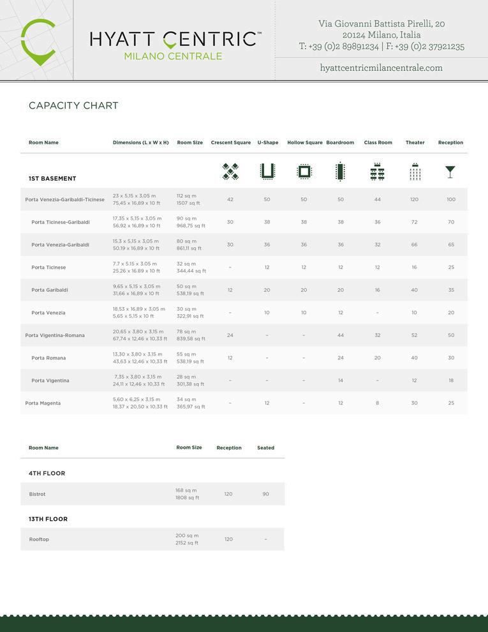The height and width of the screenshot is (632, 488).
Task: Click Seated value 90 for Bistrot
Action: click(266, 494)
